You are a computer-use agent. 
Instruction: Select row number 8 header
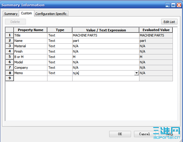[x=10, y=73]
